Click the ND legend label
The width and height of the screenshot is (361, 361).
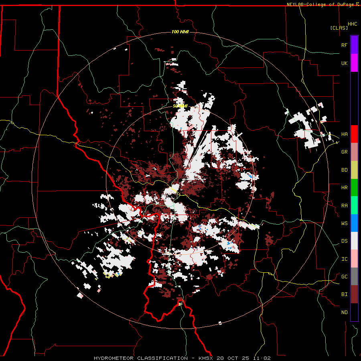[x=344, y=312]
